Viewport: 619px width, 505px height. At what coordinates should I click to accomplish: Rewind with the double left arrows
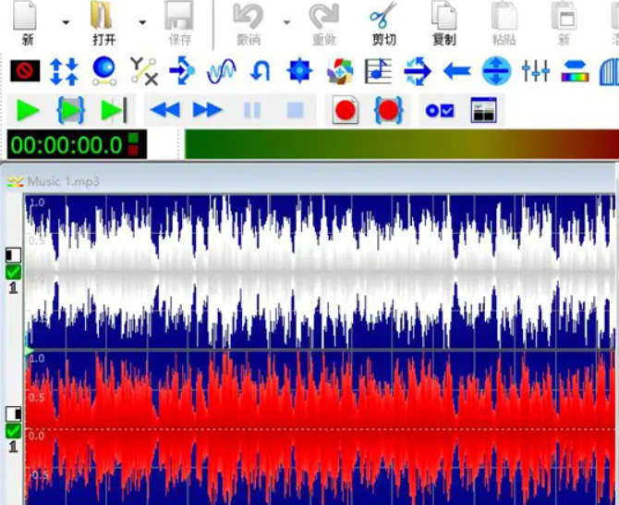(165, 110)
